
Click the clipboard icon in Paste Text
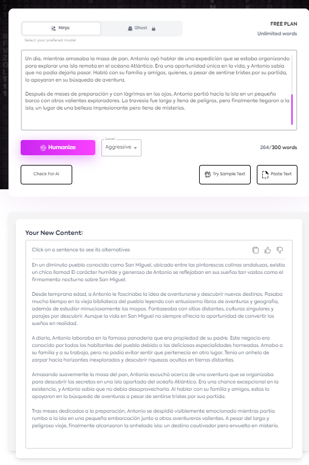[265, 175]
